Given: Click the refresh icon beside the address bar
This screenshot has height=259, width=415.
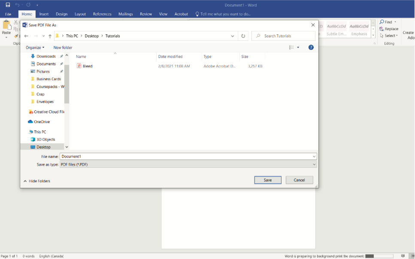Looking at the screenshot, I should [243, 36].
